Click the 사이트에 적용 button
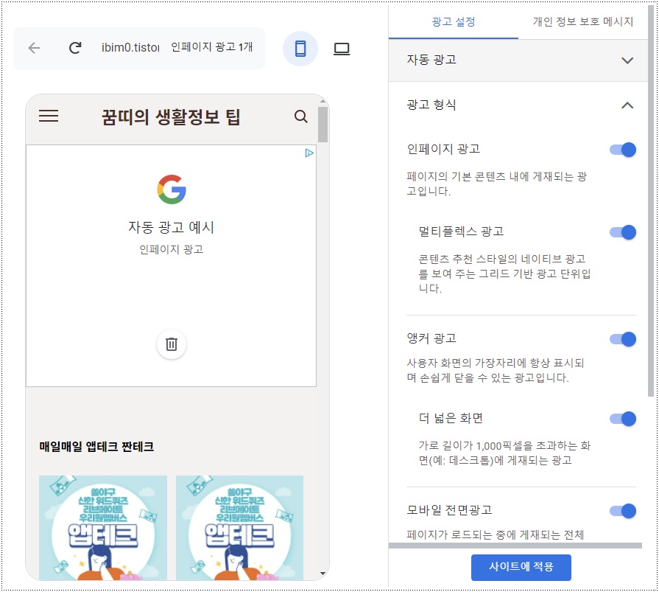This screenshot has height=592, width=659. [521, 567]
